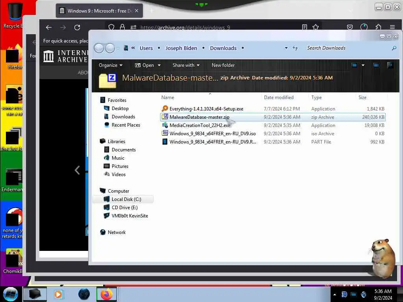Open the Videos library
This screenshot has width=403, height=302.
pos(118,174)
